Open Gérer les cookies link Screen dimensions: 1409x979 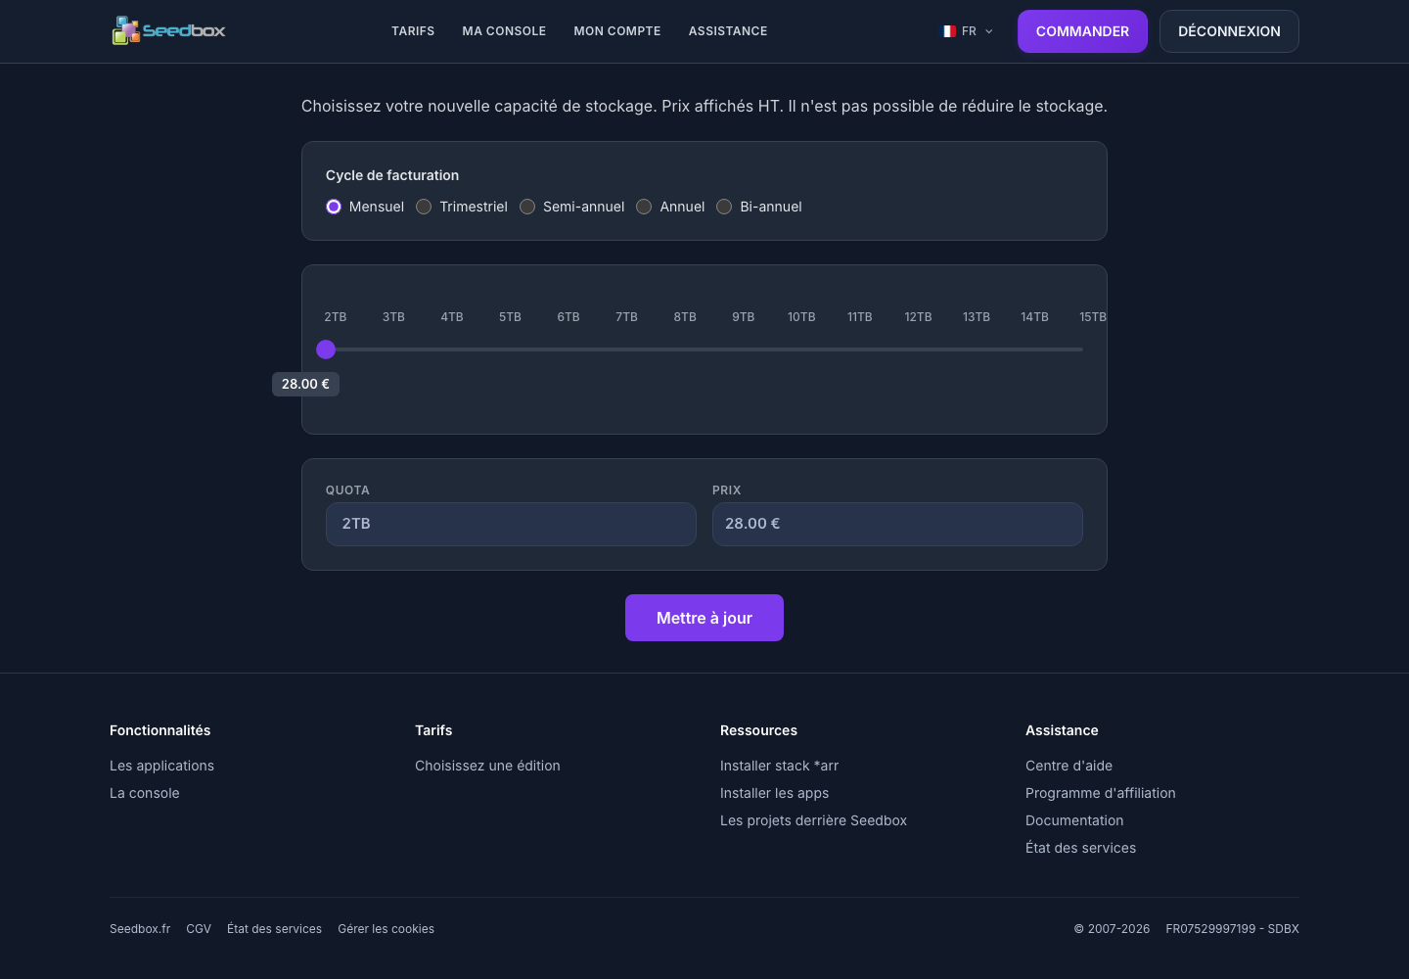point(386,929)
